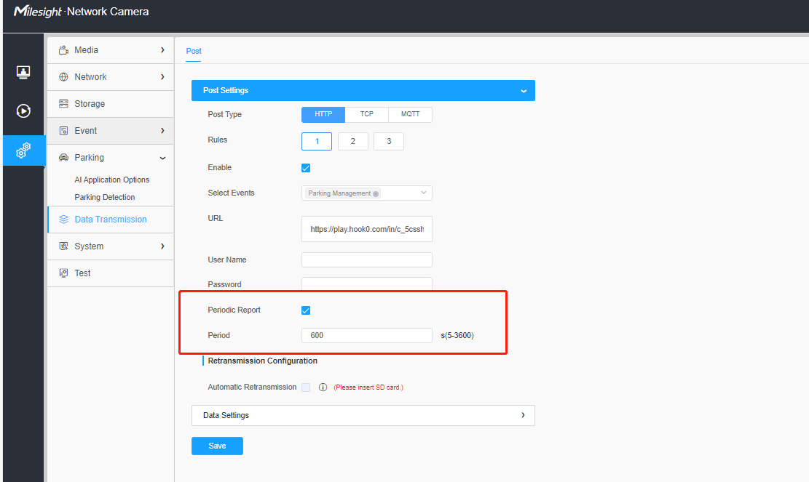
Task: Click the Storage disk icon
Action: tap(63, 103)
